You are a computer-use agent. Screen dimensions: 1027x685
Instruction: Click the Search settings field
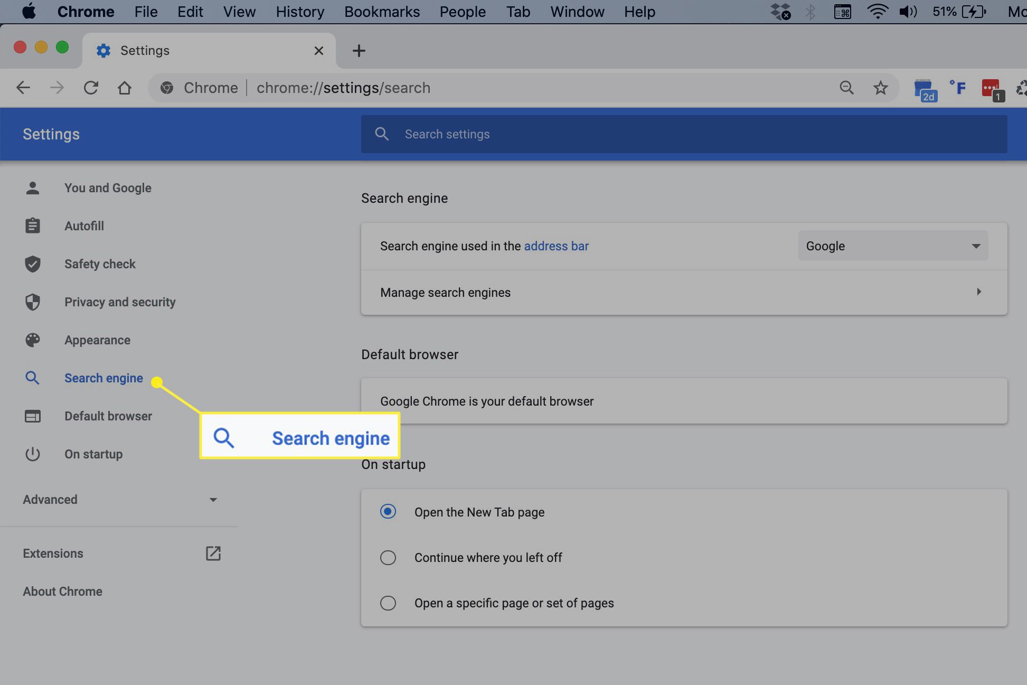coord(684,134)
